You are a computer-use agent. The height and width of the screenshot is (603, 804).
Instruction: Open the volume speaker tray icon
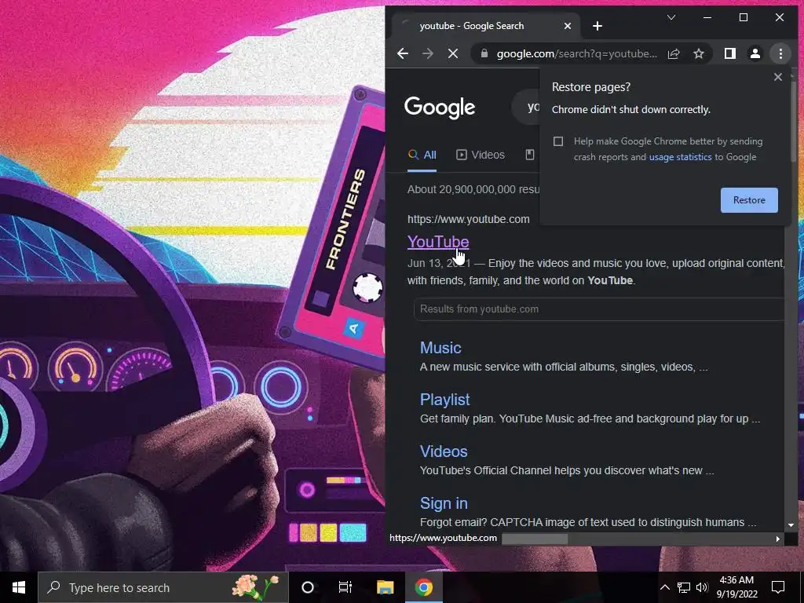click(x=702, y=587)
